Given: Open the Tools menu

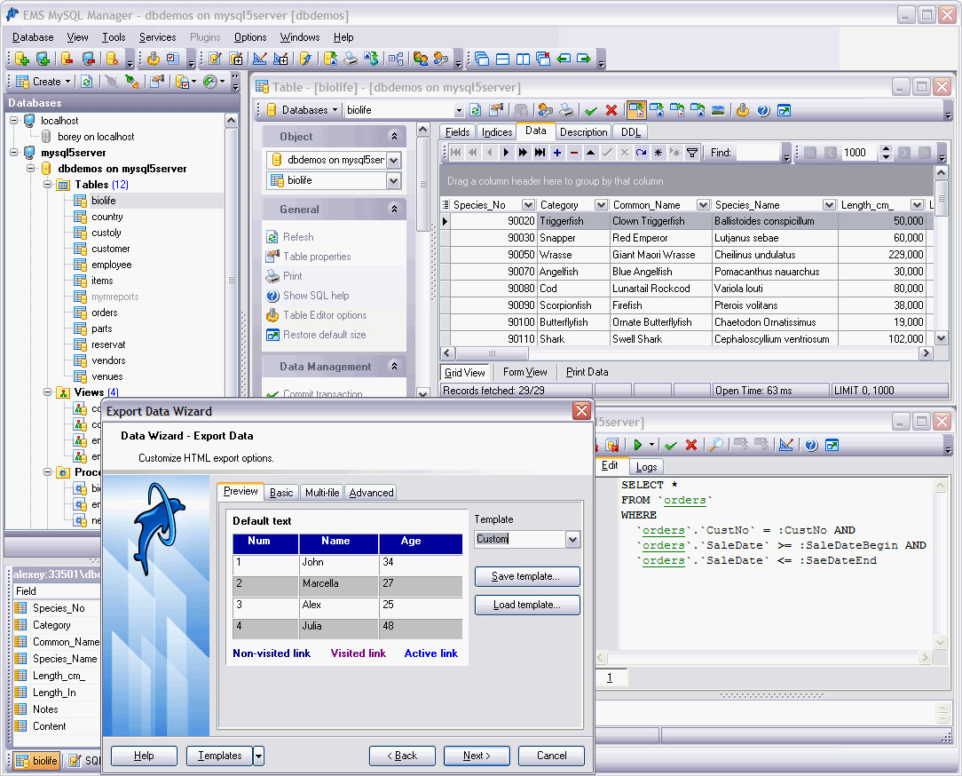Looking at the screenshot, I should 114,37.
